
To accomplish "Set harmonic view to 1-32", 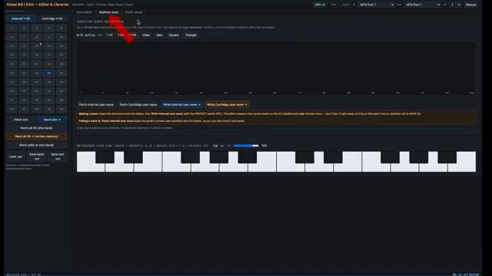I will coord(109,35).
